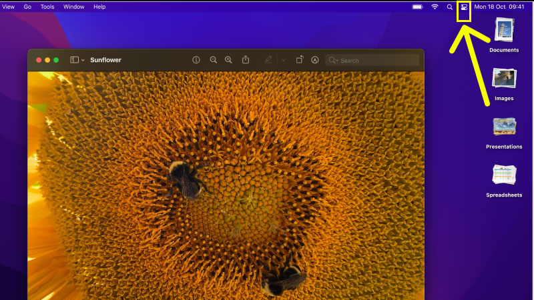Screen dimensions: 534x300
Task: Open the Window menu
Action: [x=74, y=7]
